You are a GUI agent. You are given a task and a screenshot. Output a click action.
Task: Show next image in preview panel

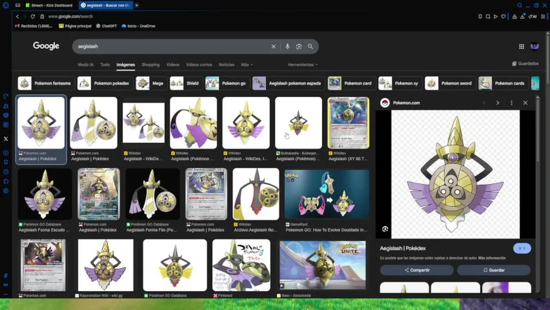[497, 103]
